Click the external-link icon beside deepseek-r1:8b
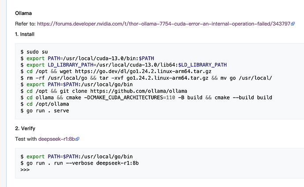This screenshot has height=187, width=304. click(x=78, y=139)
